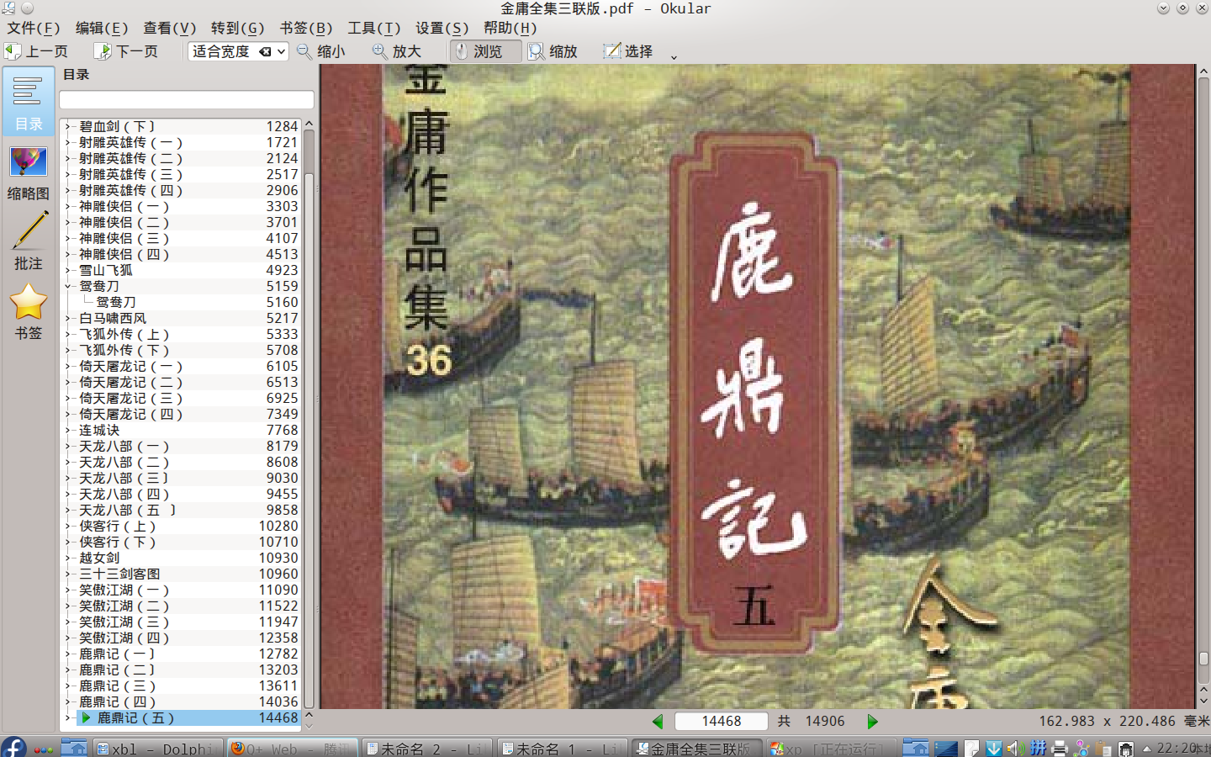Open the 帮助(H) menu

tap(510, 28)
